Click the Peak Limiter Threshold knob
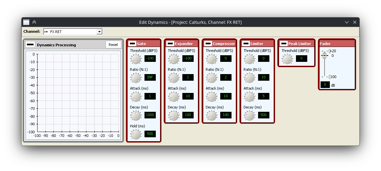 click(x=287, y=59)
